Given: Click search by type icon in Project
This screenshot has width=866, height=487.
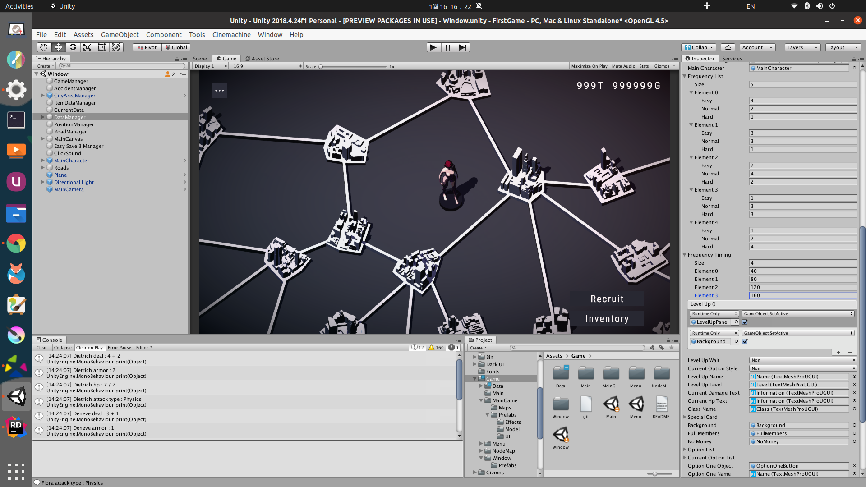Looking at the screenshot, I should 652,348.
